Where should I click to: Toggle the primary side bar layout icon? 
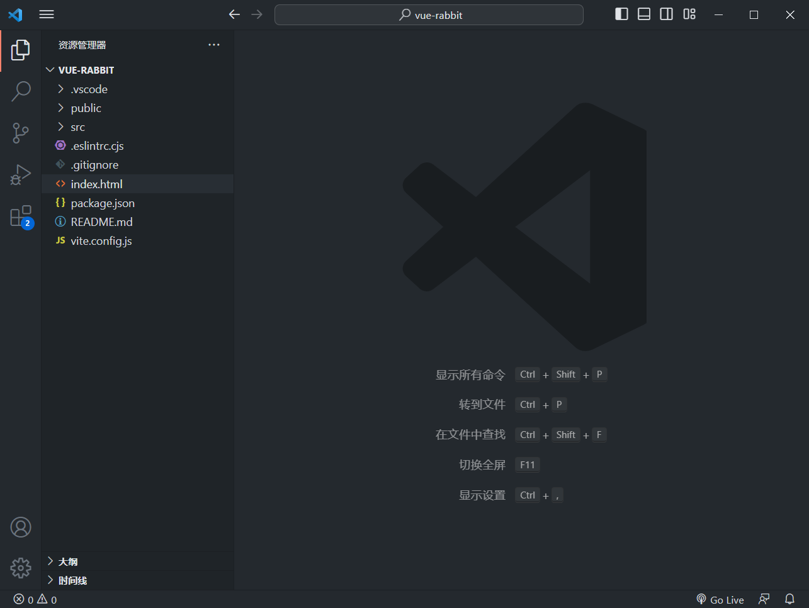(621, 14)
